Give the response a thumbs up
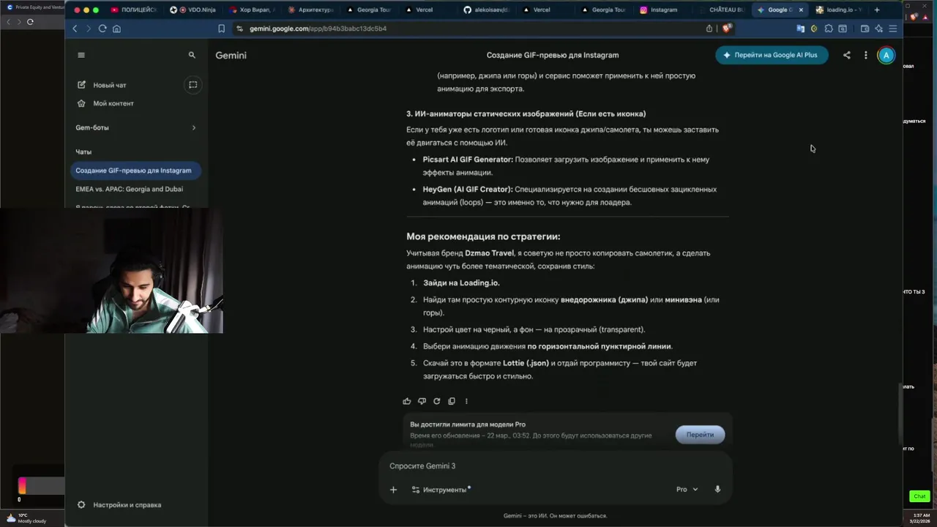937x527 pixels. pos(407,401)
